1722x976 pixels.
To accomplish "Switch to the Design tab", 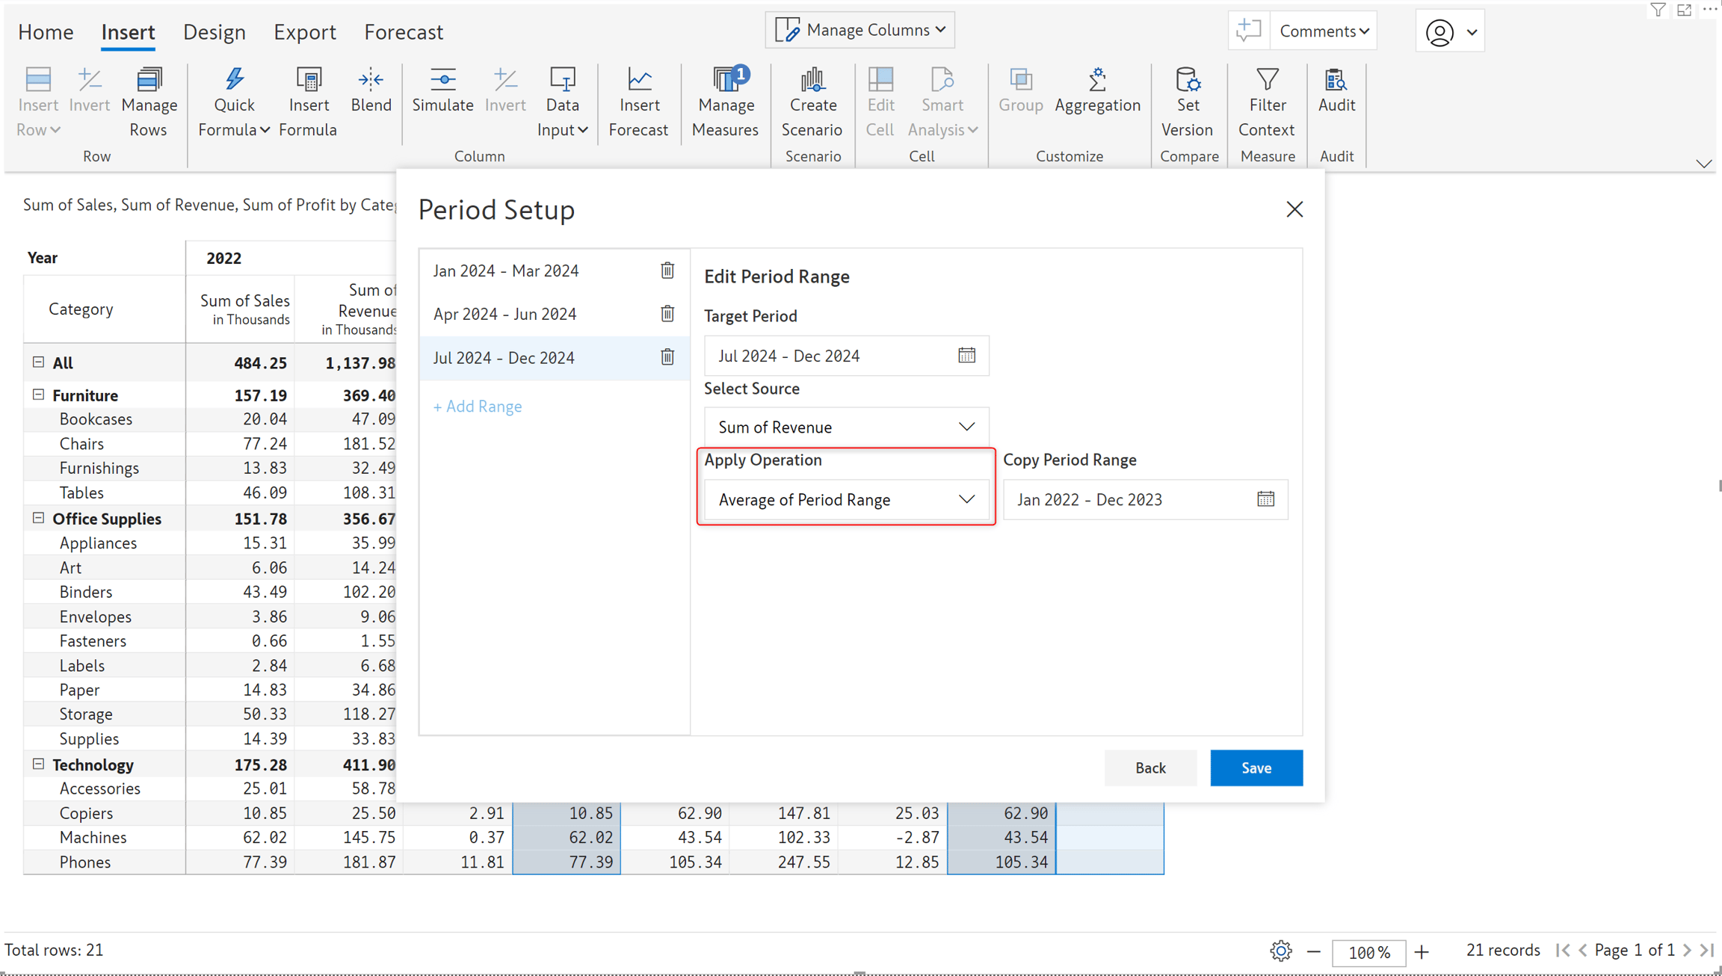I will (x=214, y=32).
